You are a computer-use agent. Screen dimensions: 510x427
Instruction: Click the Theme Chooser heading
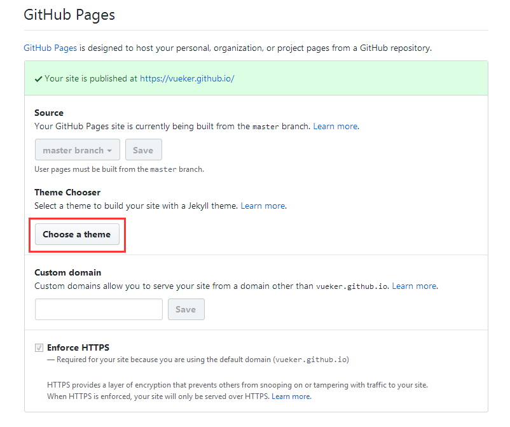click(67, 192)
